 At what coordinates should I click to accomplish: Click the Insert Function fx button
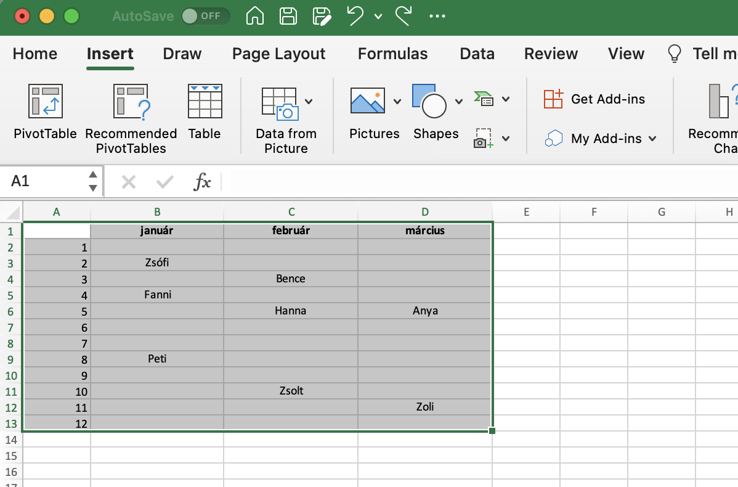pyautogui.click(x=203, y=182)
